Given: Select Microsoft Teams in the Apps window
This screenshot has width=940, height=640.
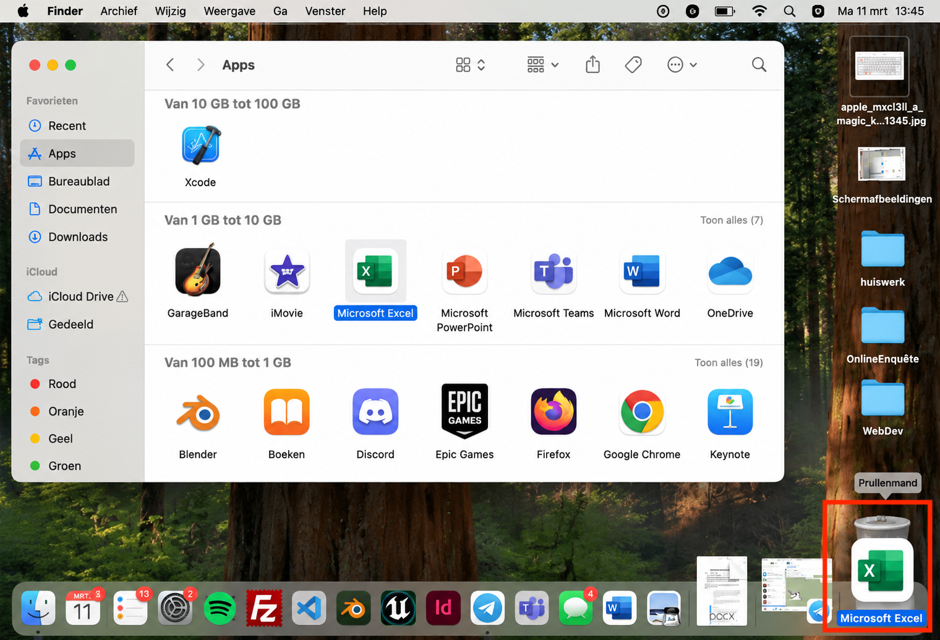Looking at the screenshot, I should [553, 271].
